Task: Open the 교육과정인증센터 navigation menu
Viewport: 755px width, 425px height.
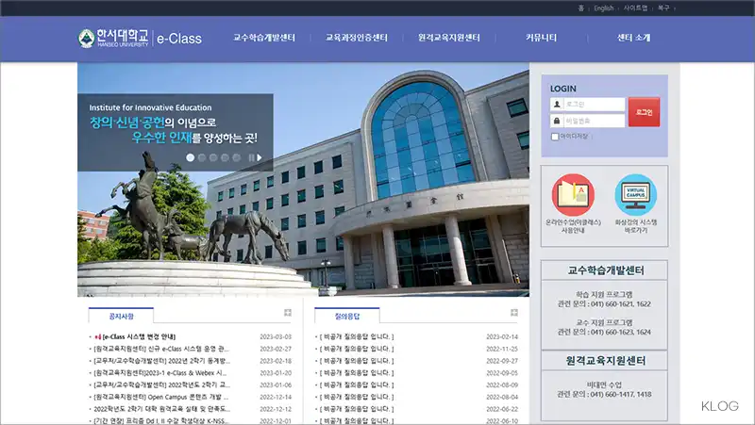Action: pos(357,38)
